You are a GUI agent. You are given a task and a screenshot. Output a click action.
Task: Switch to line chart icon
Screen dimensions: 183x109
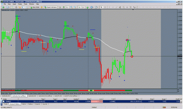pyautogui.click(x=67, y=7)
